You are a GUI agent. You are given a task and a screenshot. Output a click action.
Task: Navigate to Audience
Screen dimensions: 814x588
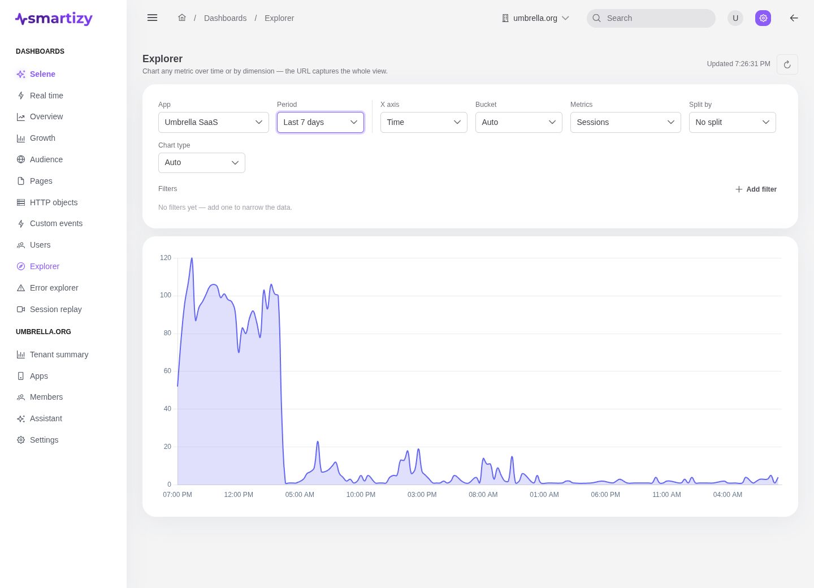coord(46,159)
